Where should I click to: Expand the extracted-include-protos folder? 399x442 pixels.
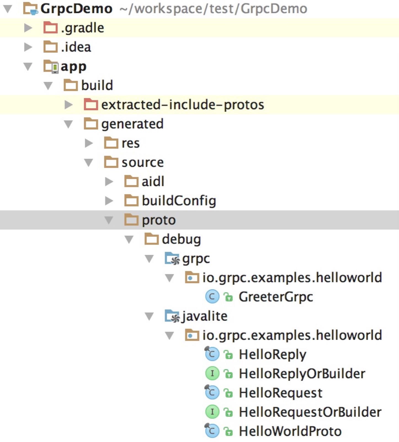pos(68,105)
